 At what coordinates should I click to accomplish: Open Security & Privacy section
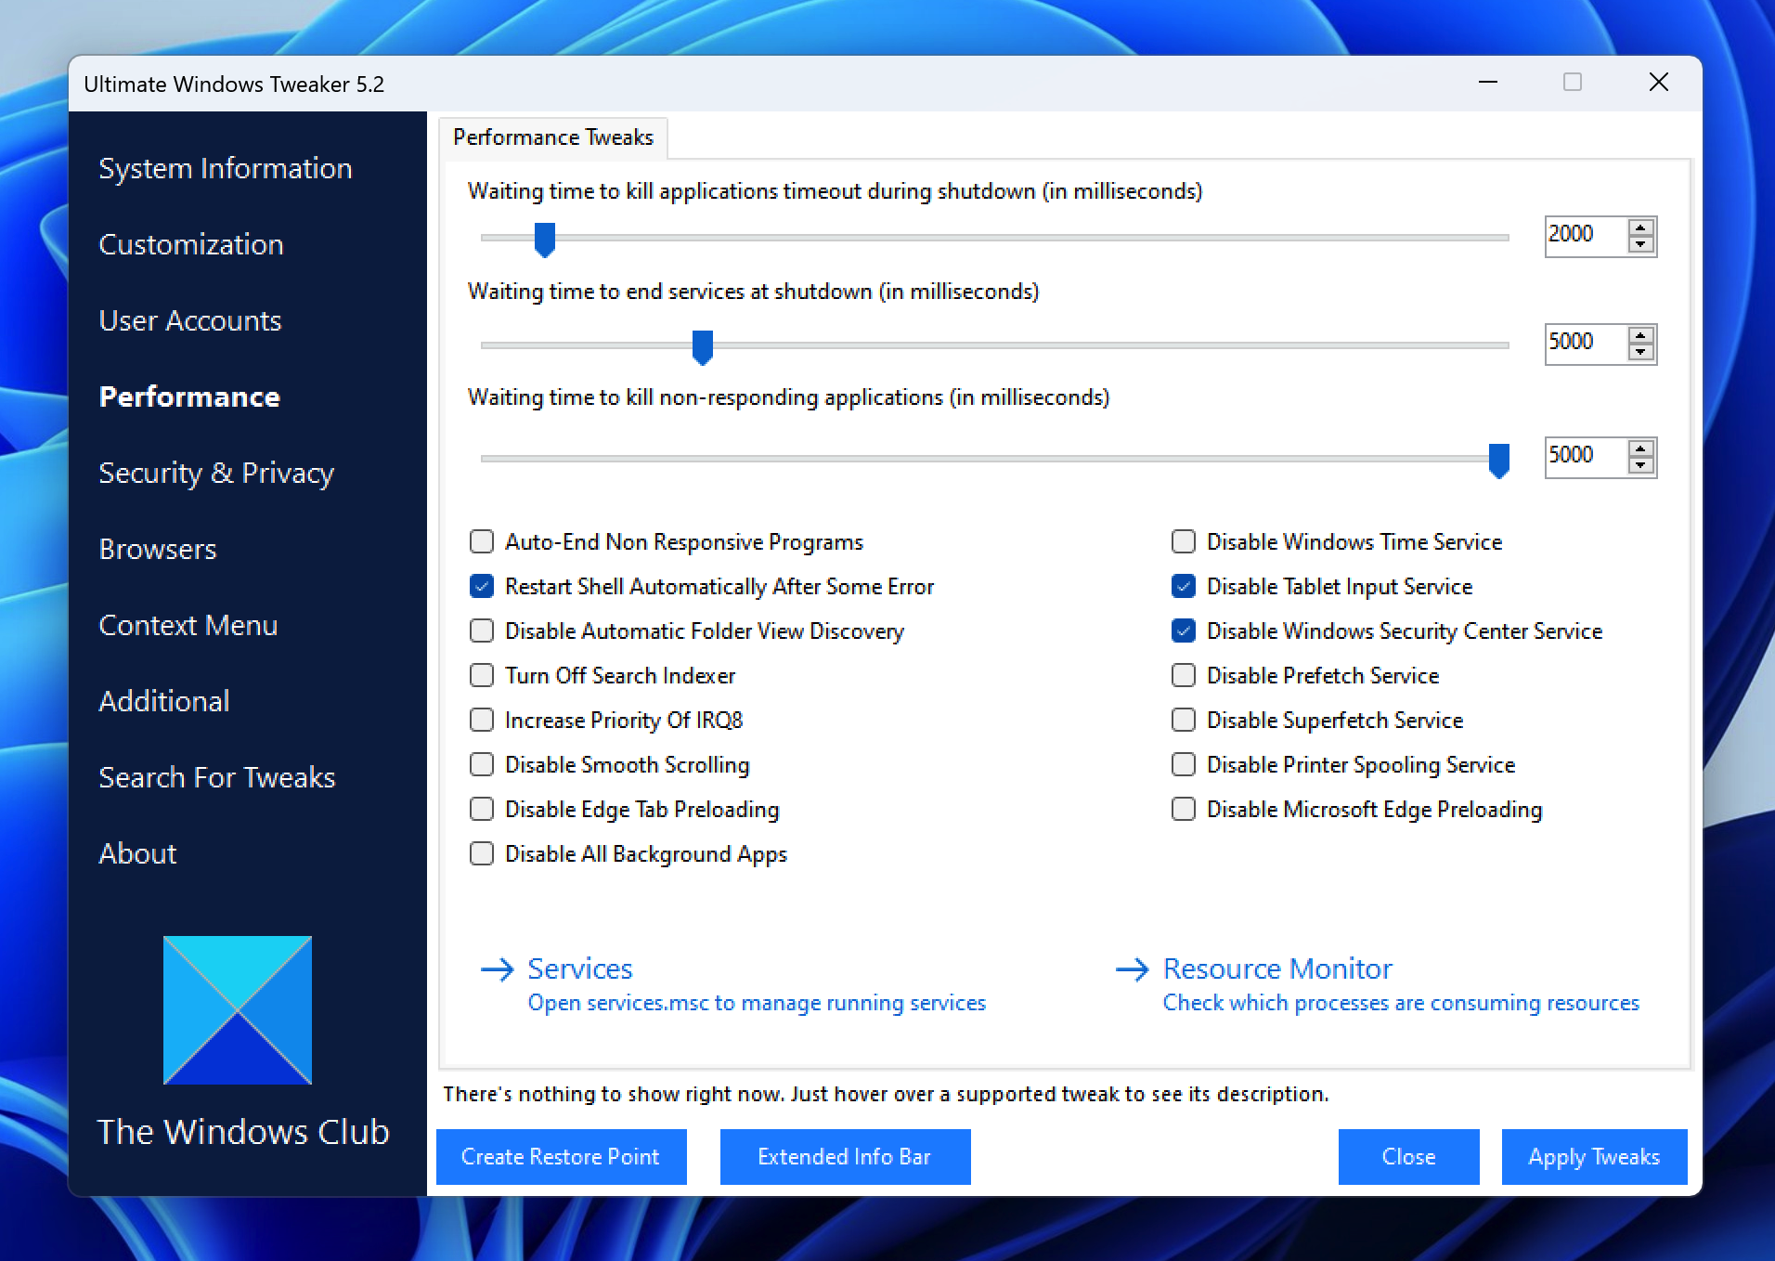216,473
